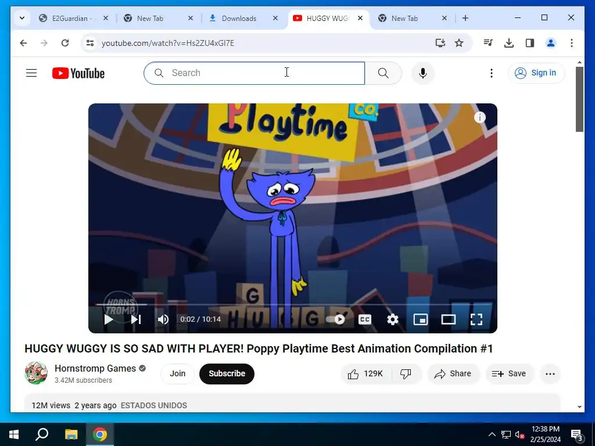Open video player settings gear
595x446 pixels.
pos(393,319)
